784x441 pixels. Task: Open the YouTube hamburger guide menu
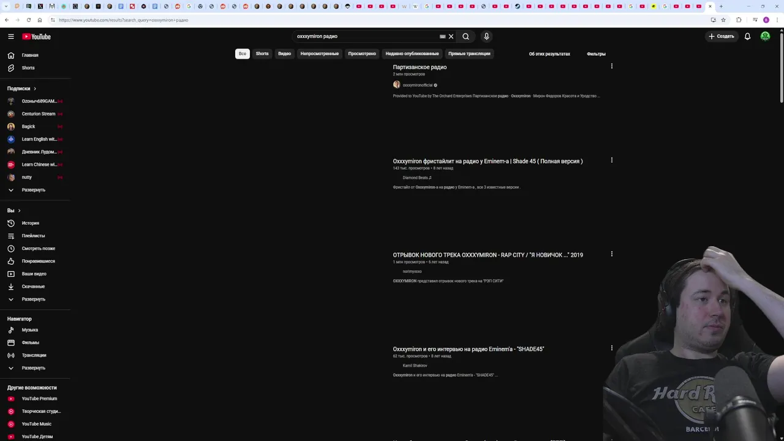[11, 37]
